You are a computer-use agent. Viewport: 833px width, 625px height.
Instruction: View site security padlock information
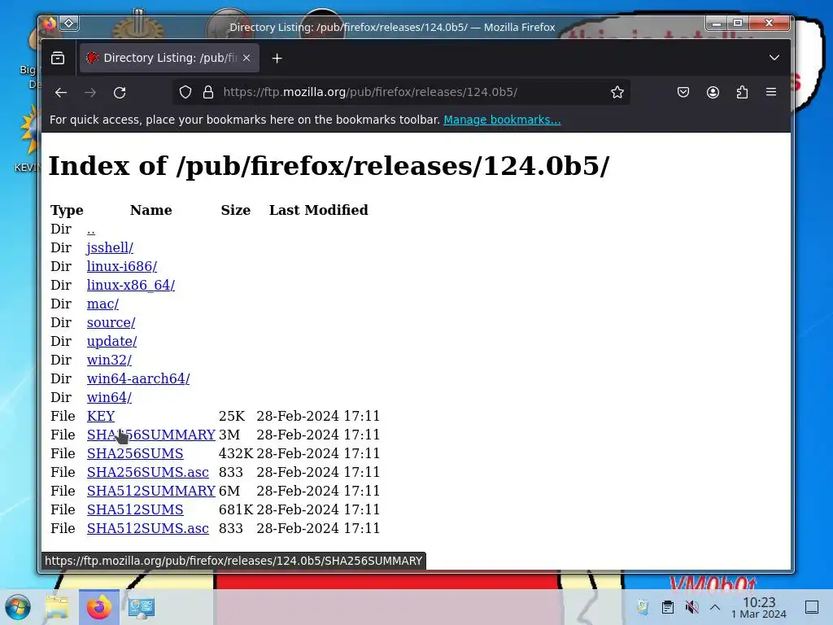(x=208, y=93)
